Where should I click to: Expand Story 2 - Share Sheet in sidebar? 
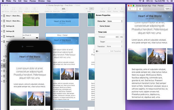2,21
